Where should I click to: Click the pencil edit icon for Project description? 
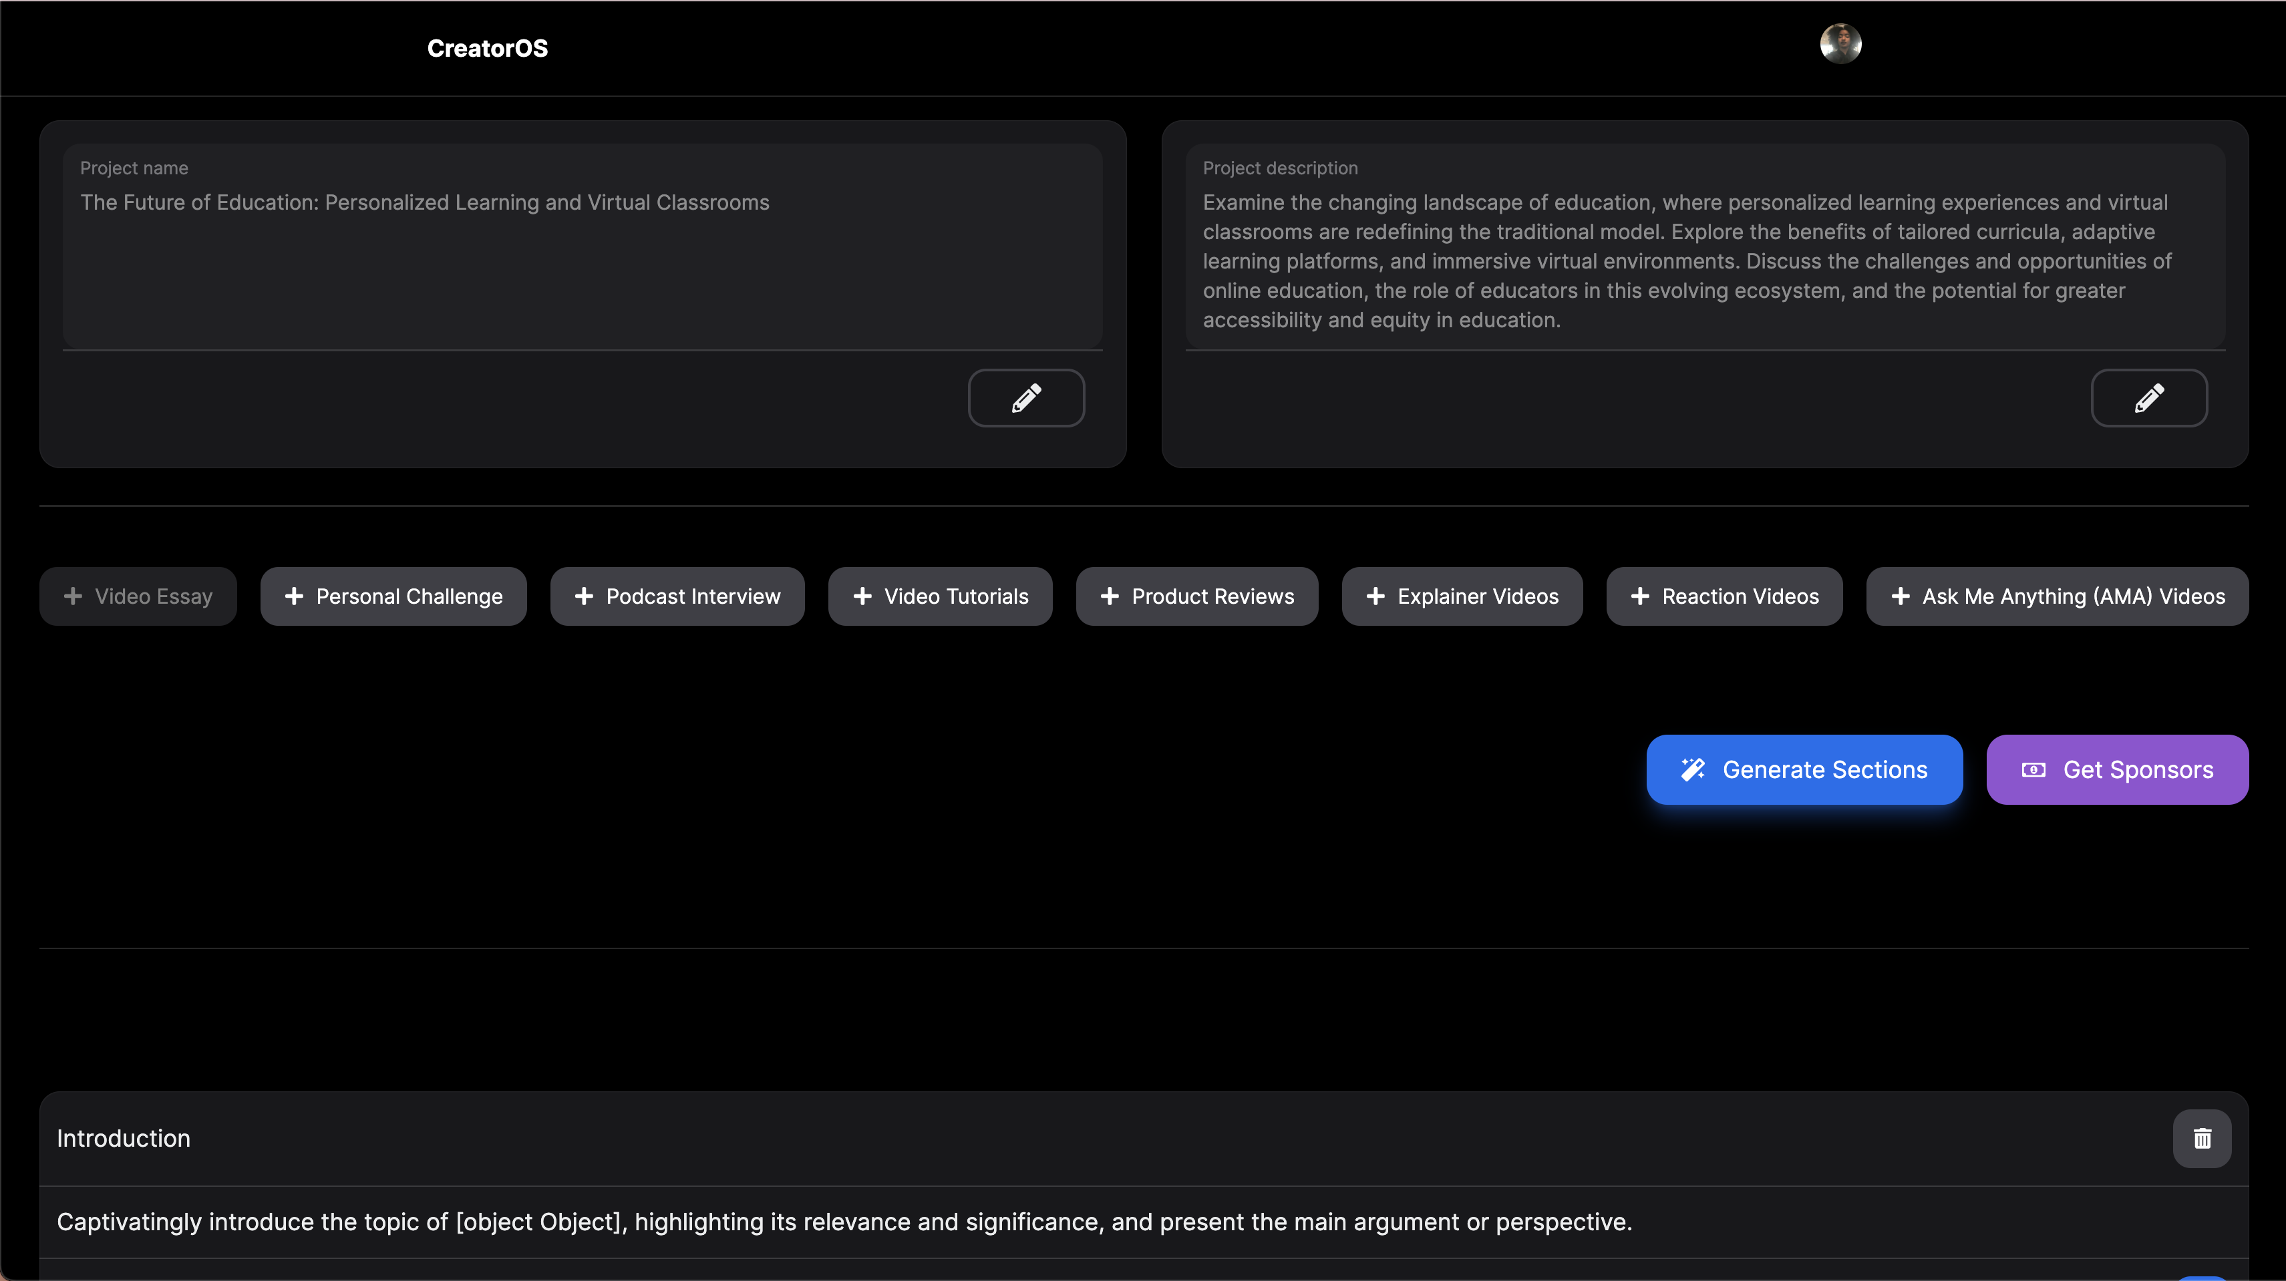point(2148,398)
